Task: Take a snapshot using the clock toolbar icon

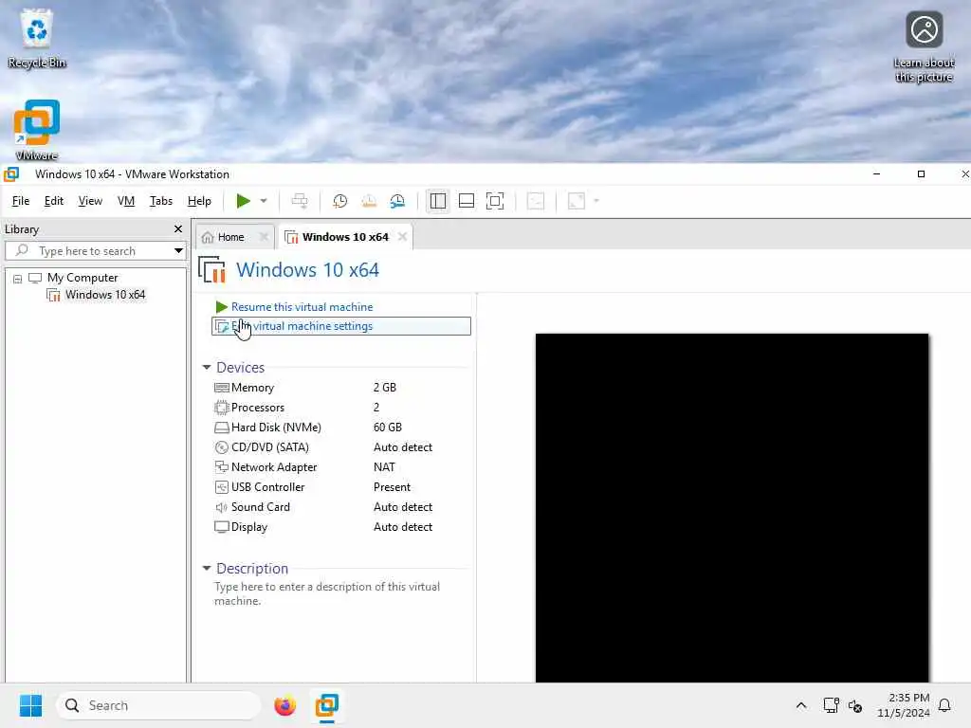Action: pos(340,201)
